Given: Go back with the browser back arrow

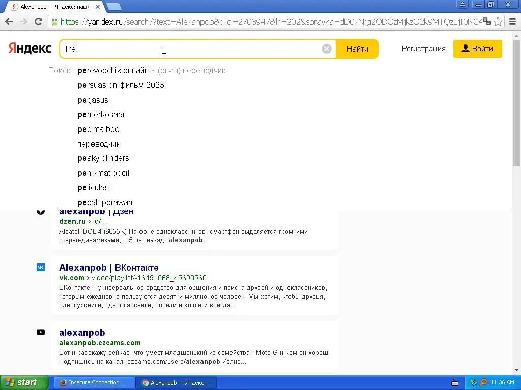Looking at the screenshot, I should 9,22.
